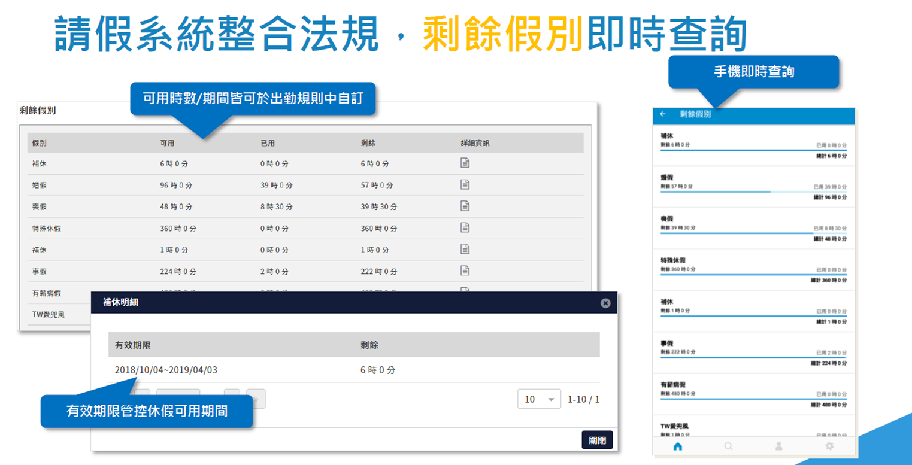Click the 事假 progress bar in mobile list
The width and height of the screenshot is (912, 465).
(753, 357)
